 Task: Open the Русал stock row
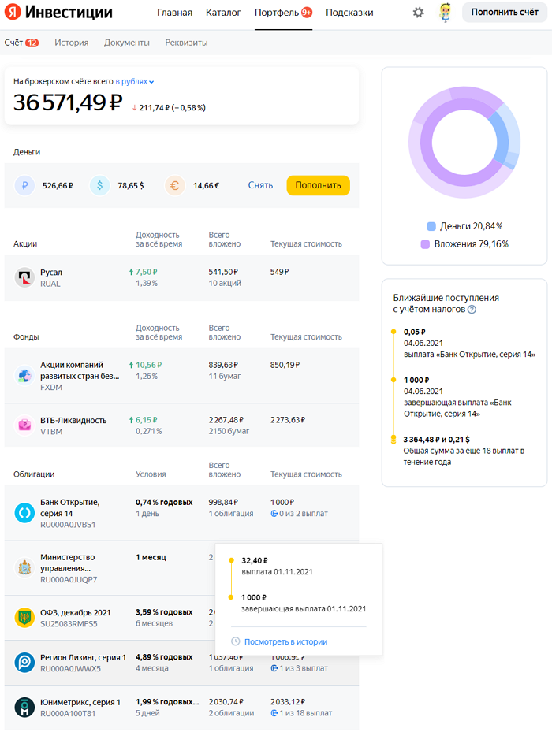182,278
